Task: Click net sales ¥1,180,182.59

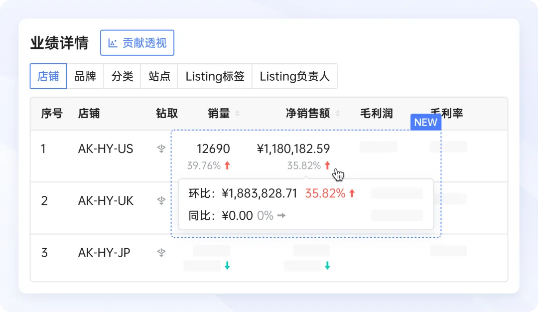Action: click(x=293, y=149)
